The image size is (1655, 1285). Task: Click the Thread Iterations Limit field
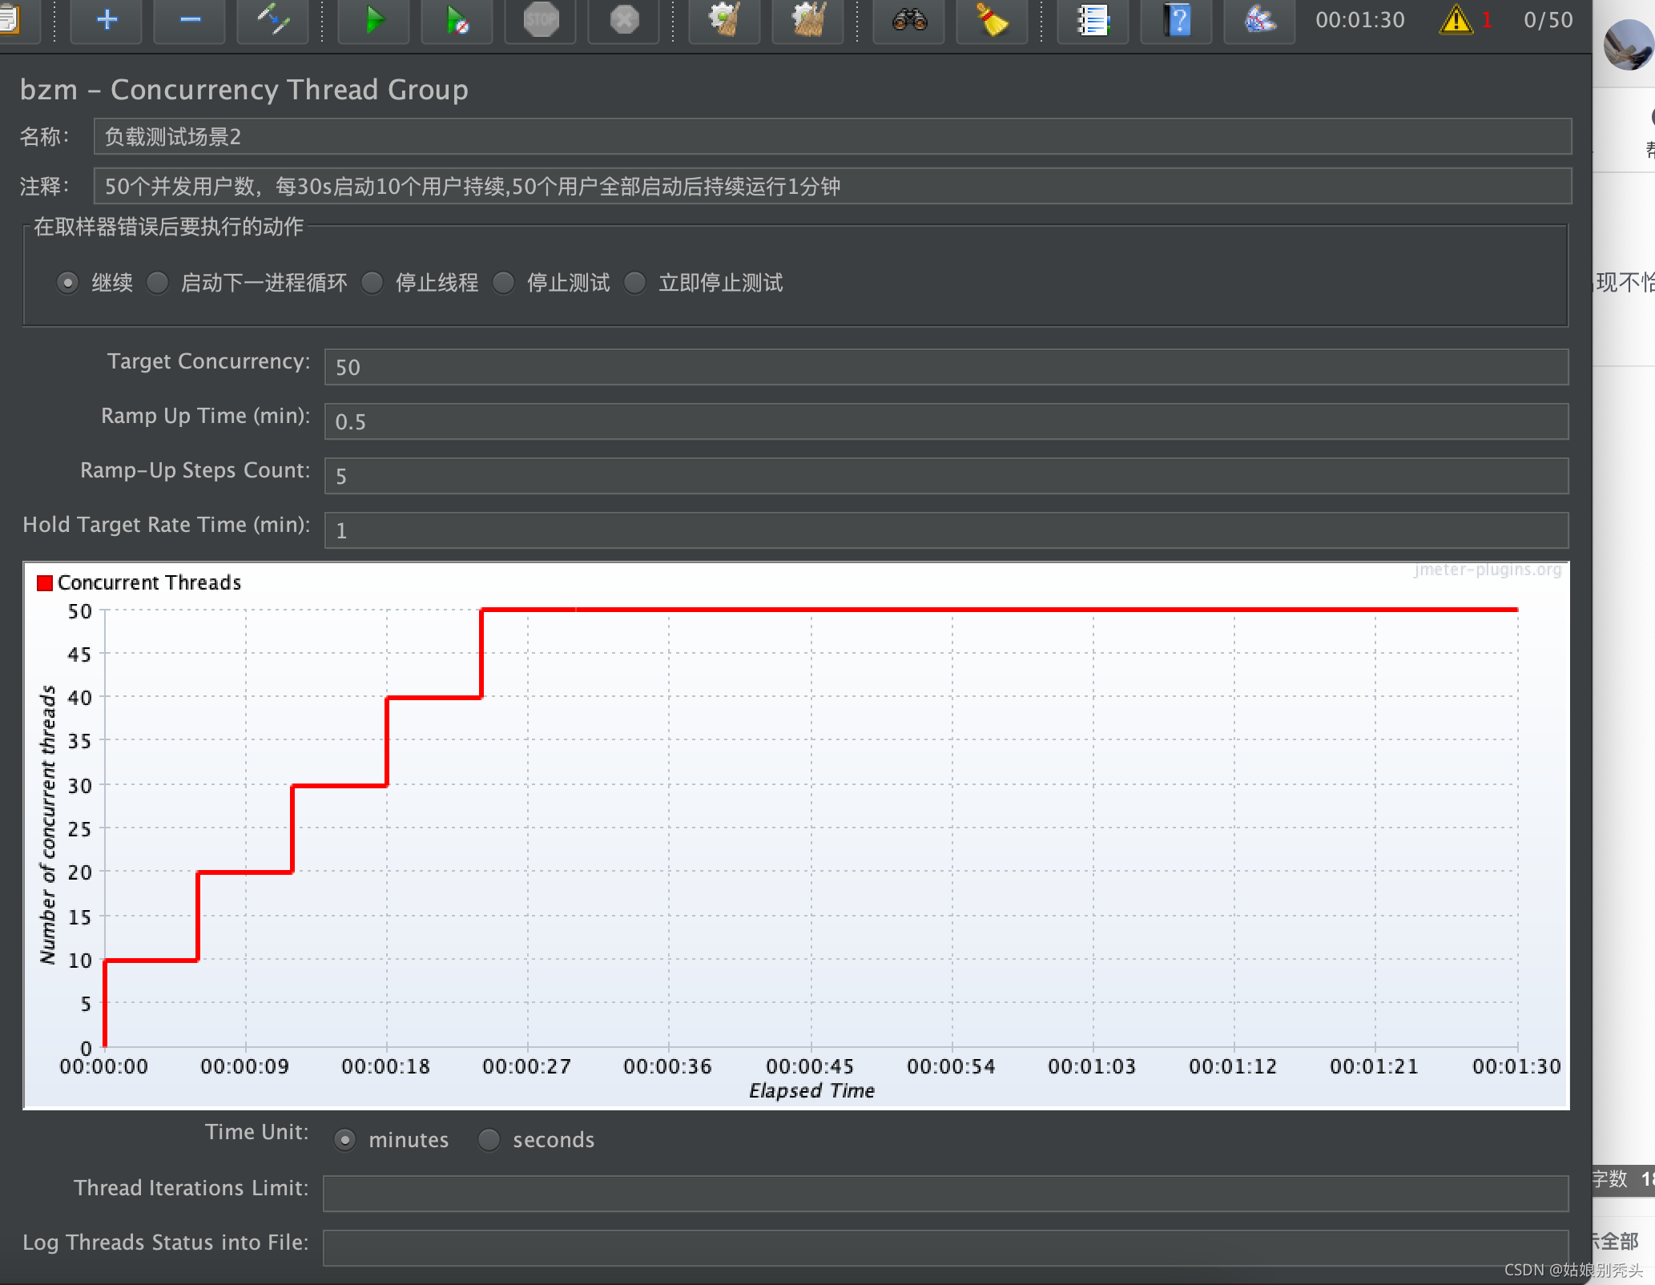coord(945,1194)
